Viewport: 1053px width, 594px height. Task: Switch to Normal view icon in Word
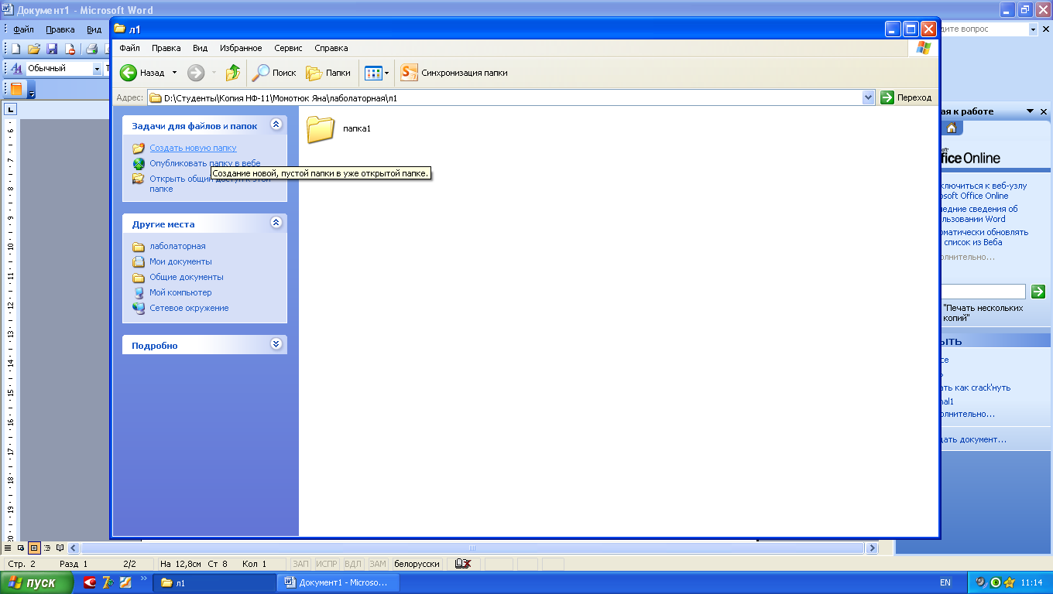click(9, 548)
